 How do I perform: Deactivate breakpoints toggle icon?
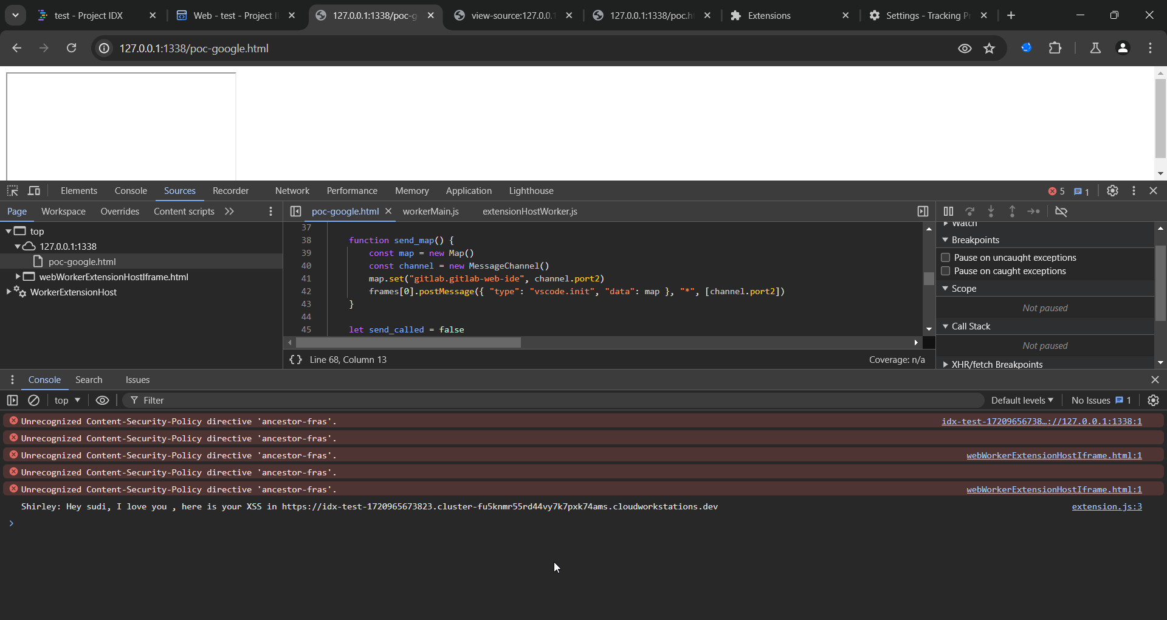tap(1061, 212)
